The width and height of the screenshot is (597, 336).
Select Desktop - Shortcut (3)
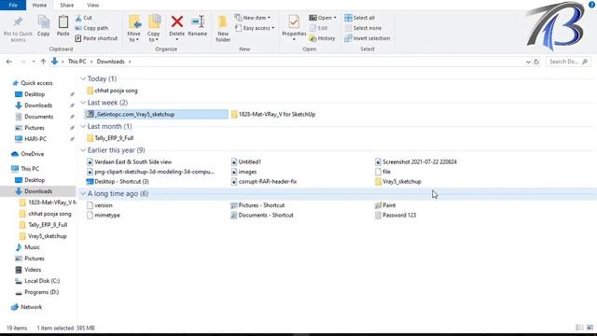point(118,182)
